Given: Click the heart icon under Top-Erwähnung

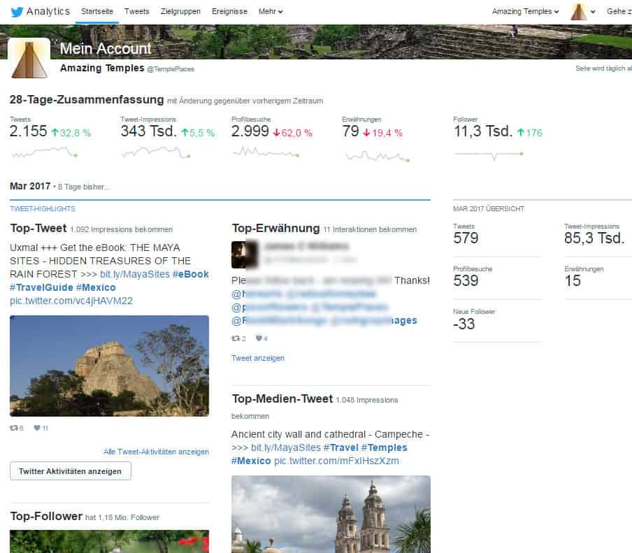Looking at the screenshot, I should 259,338.
